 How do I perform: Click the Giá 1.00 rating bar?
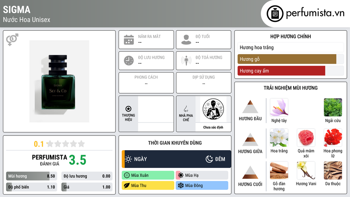(87, 187)
